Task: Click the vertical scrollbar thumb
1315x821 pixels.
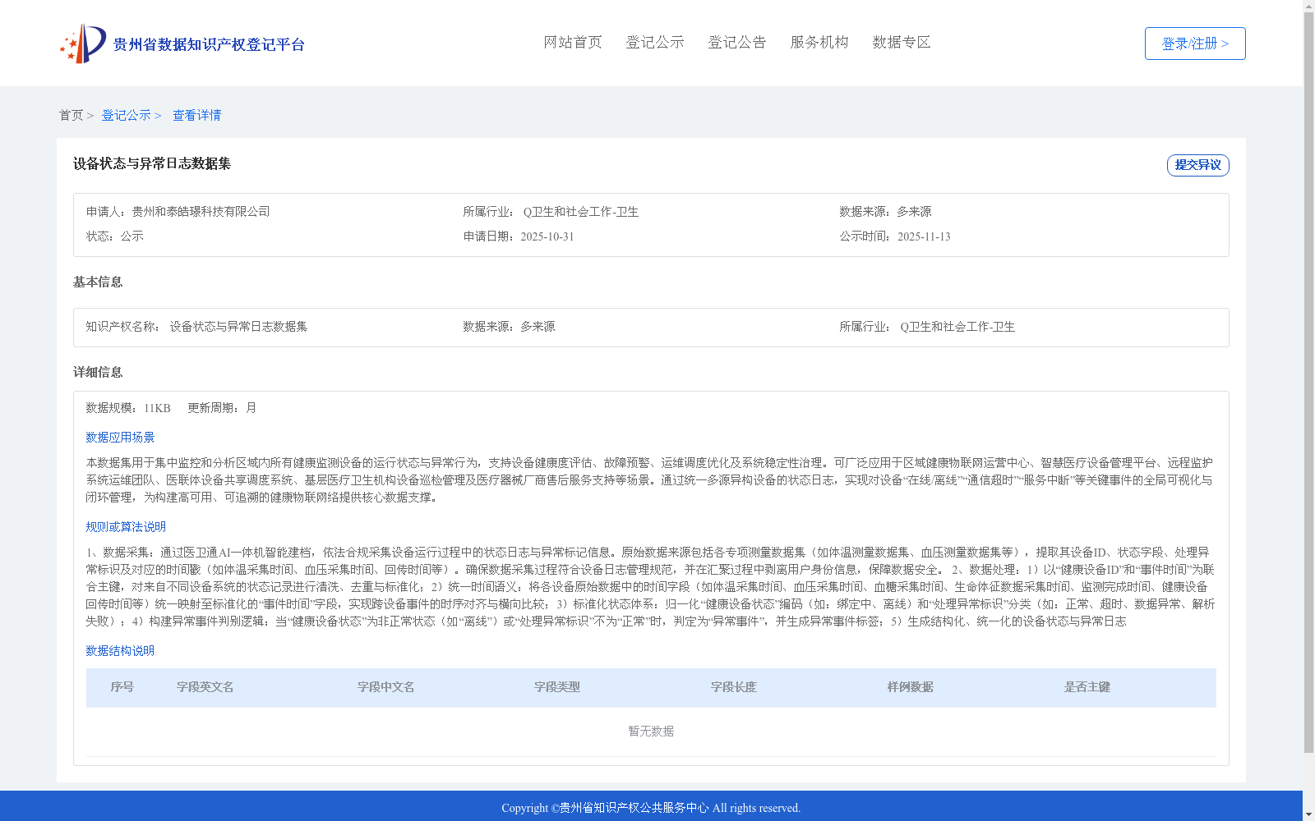Action: 1308,383
